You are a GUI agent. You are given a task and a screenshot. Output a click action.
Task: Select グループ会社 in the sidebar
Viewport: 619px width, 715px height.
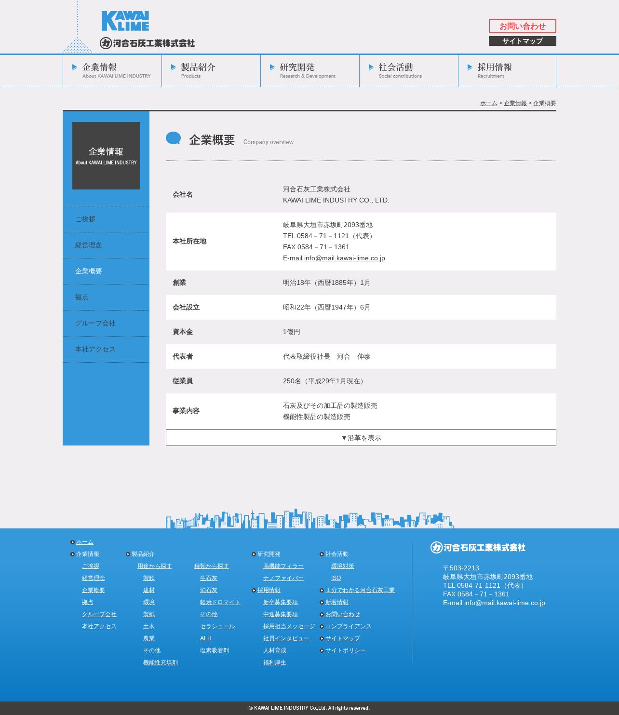[x=106, y=323]
